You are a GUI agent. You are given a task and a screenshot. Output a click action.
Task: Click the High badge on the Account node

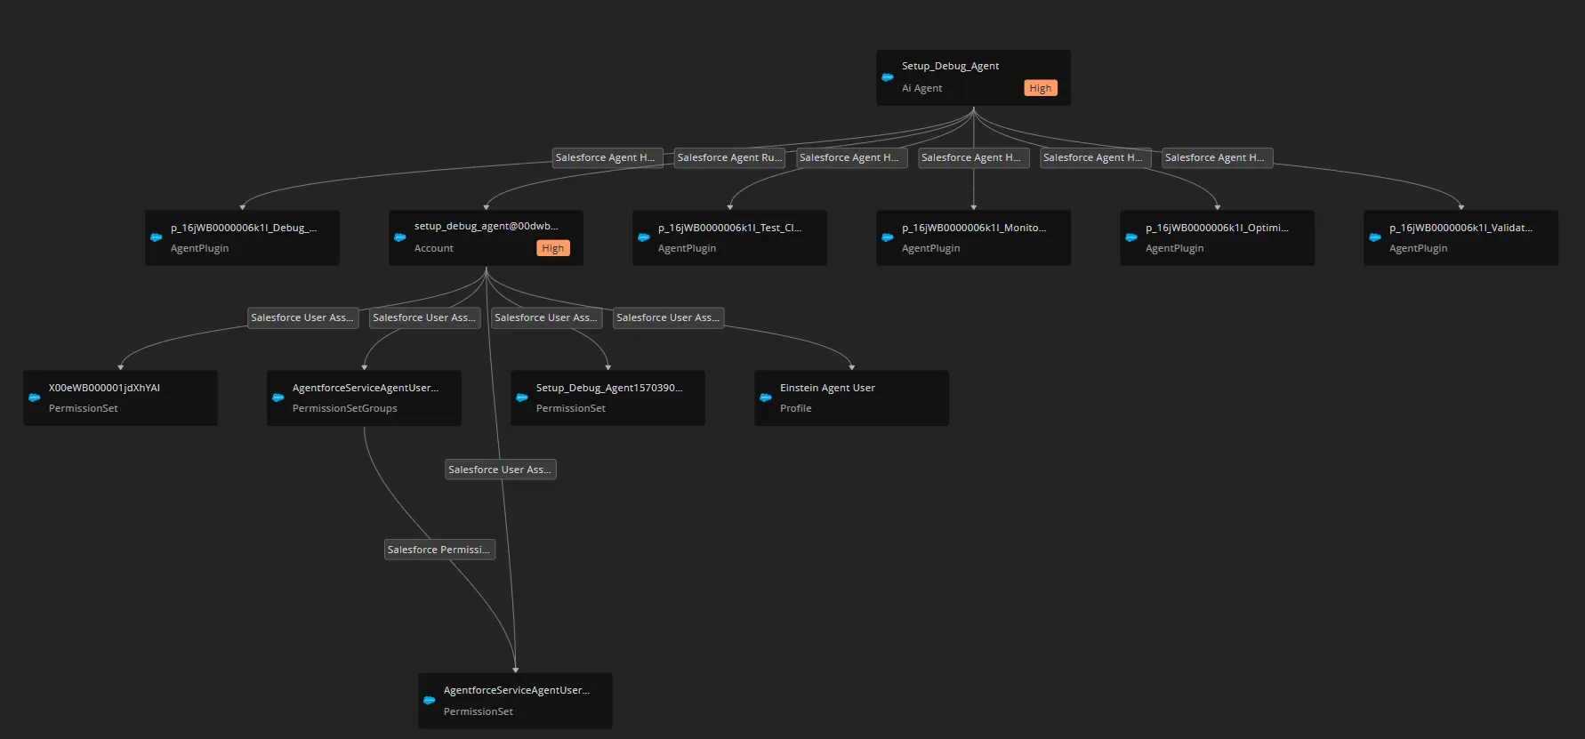[553, 248]
